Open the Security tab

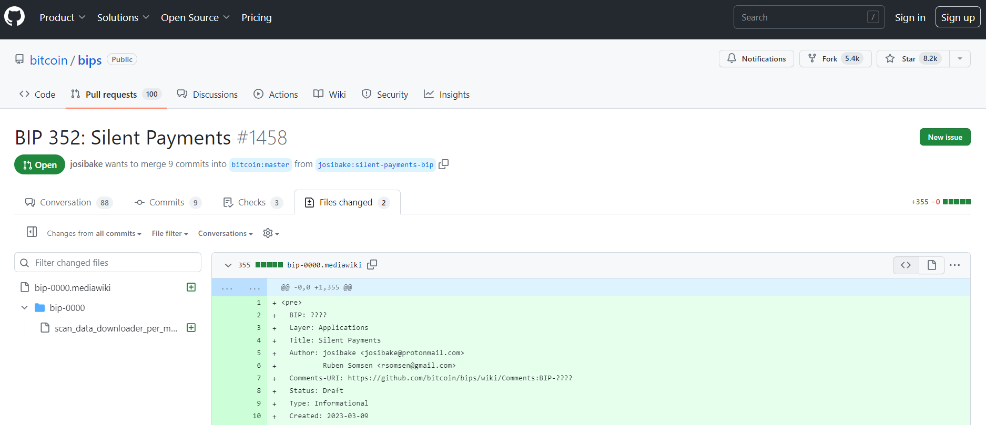click(x=385, y=95)
